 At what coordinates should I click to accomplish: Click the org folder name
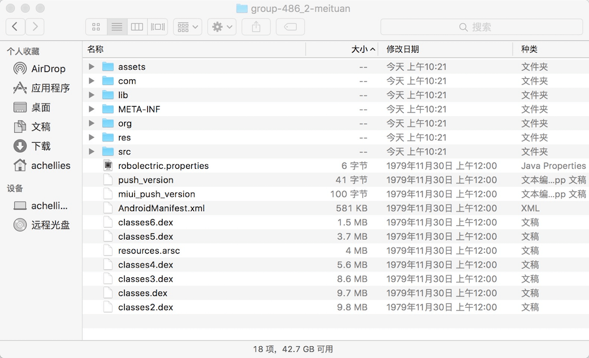pos(125,123)
